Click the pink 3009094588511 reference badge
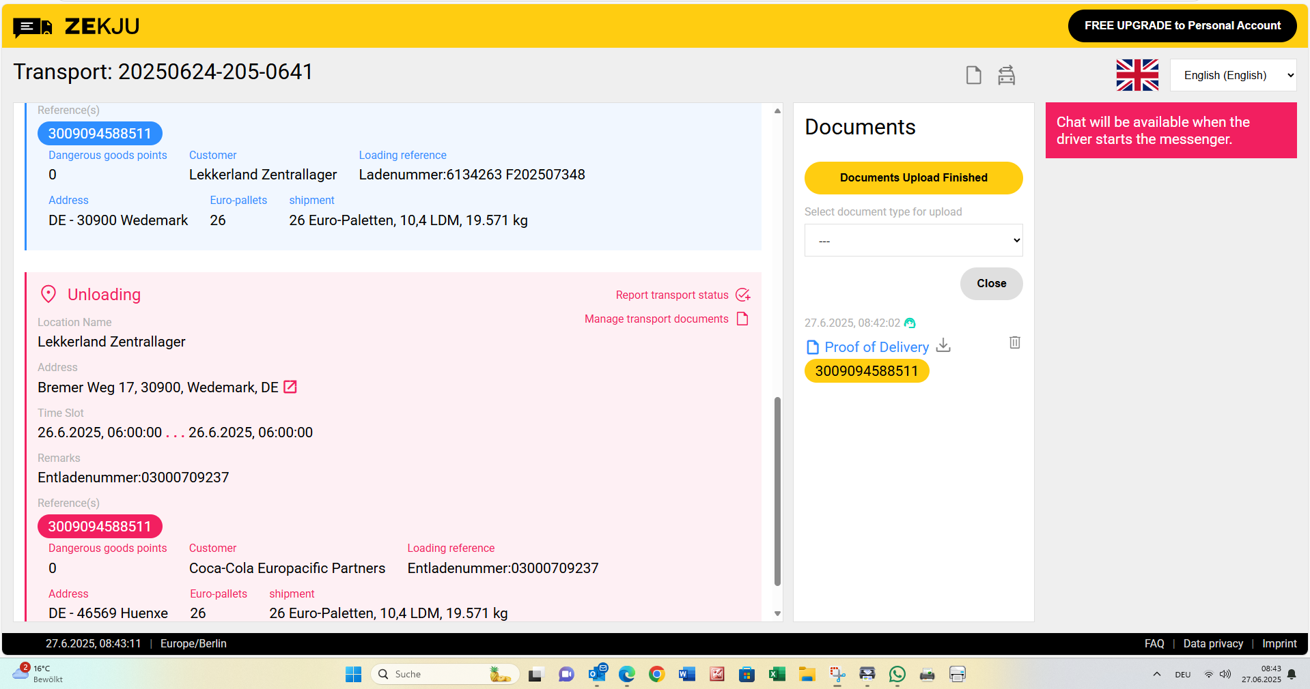The height and width of the screenshot is (689, 1310). tap(100, 527)
